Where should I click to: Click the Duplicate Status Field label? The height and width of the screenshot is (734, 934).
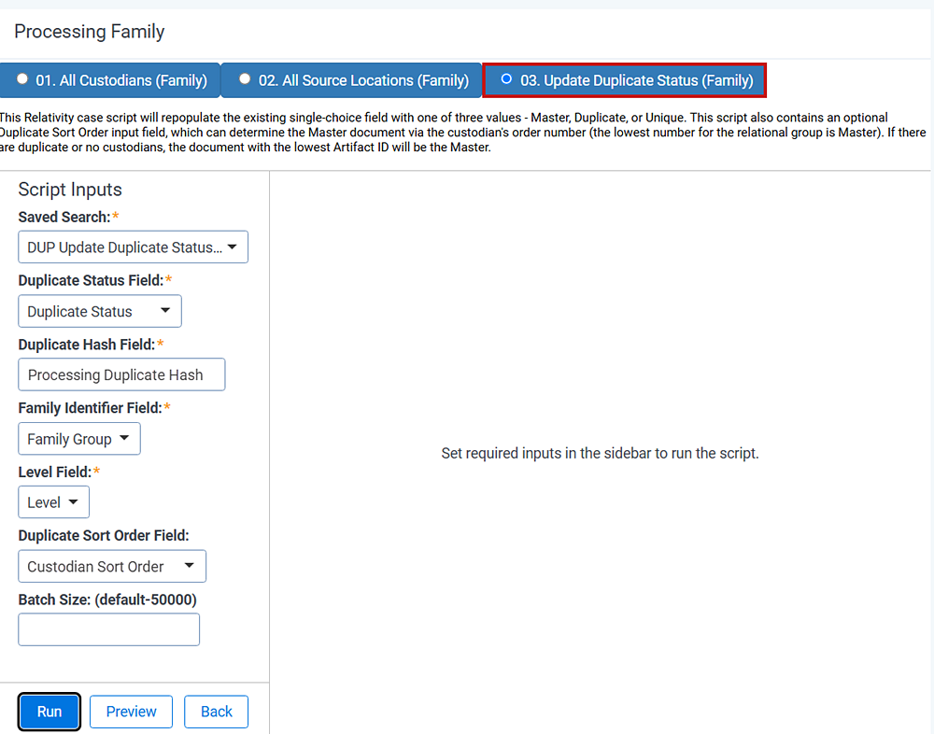pos(91,280)
